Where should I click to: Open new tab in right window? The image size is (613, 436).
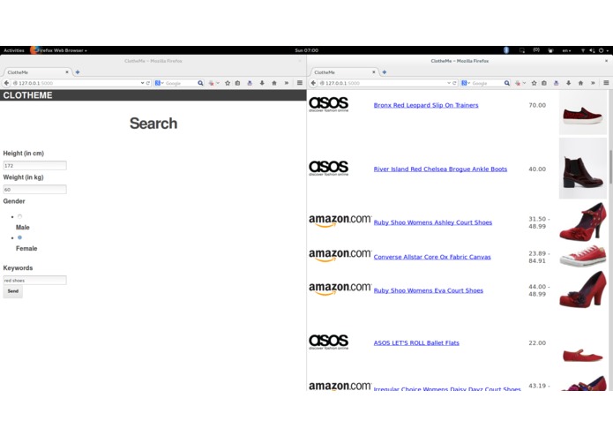point(385,72)
